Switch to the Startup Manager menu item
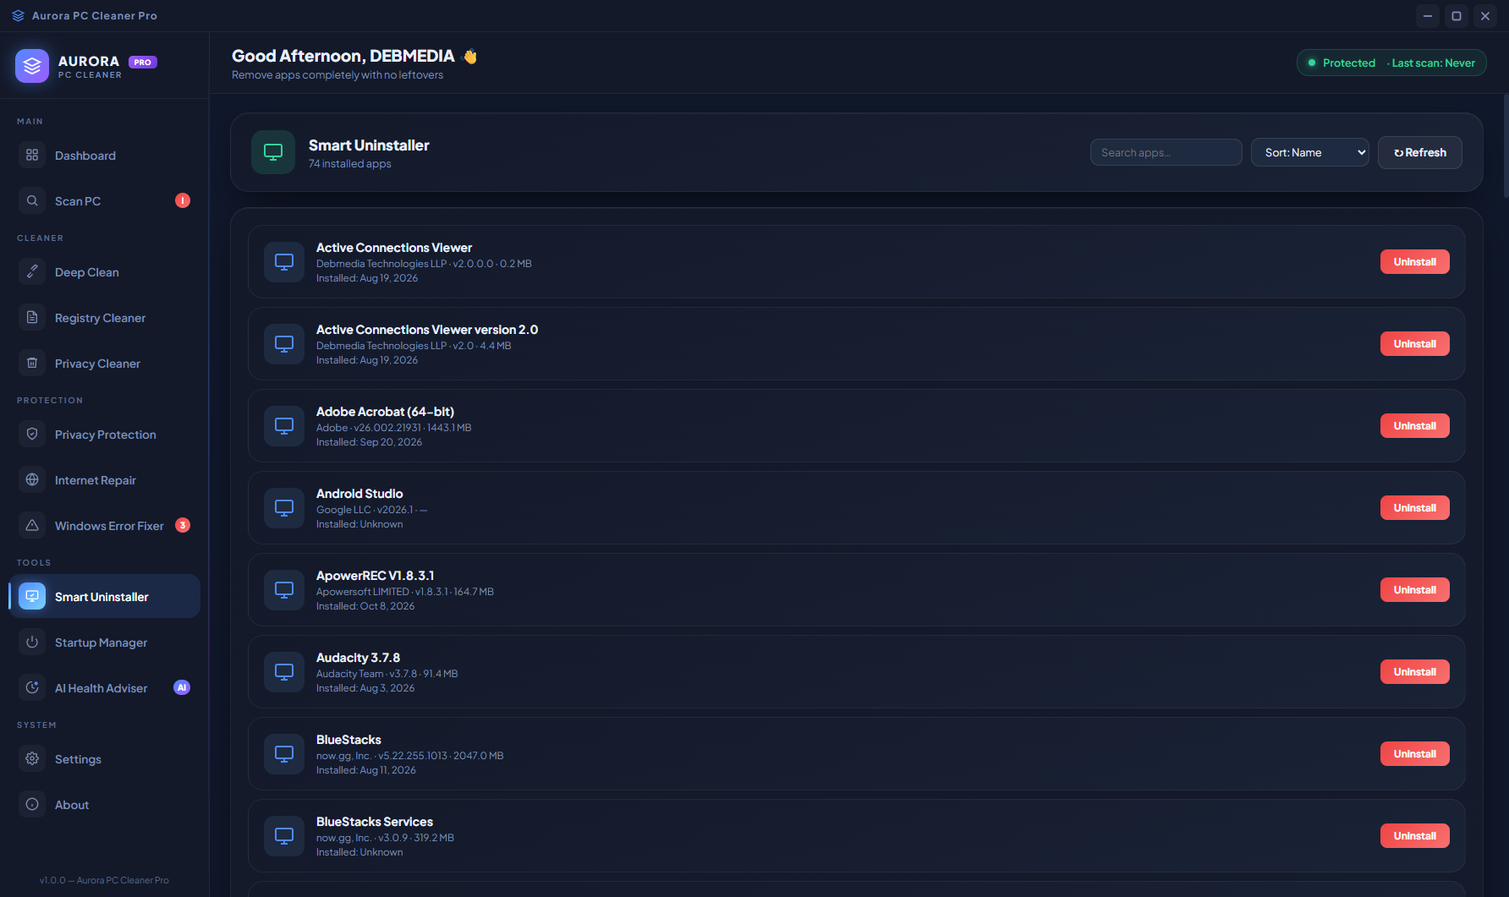Screen dimensions: 1509x897 pyautogui.click(x=105, y=643)
